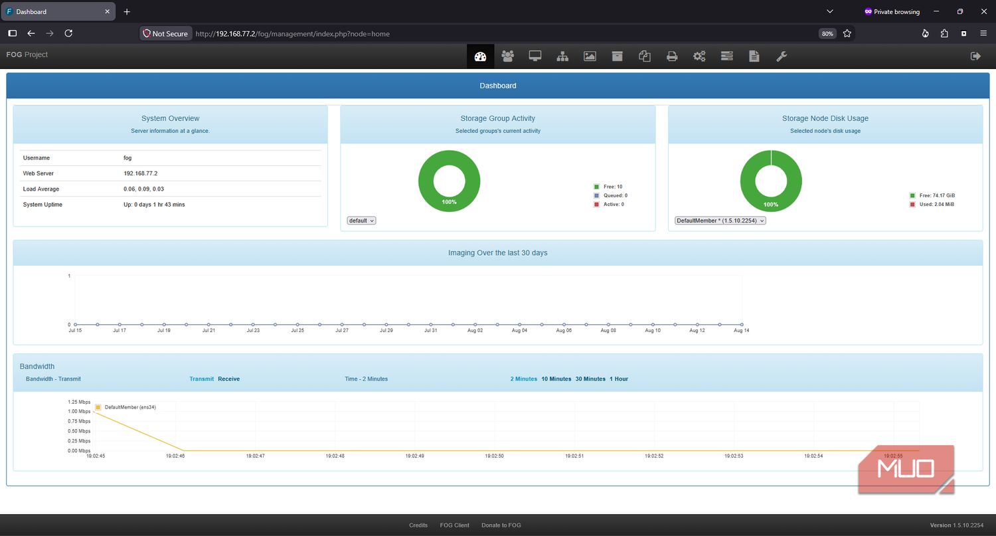Select the Dashboard browser tab
Image resolution: width=996 pixels, height=536 pixels.
(59, 12)
